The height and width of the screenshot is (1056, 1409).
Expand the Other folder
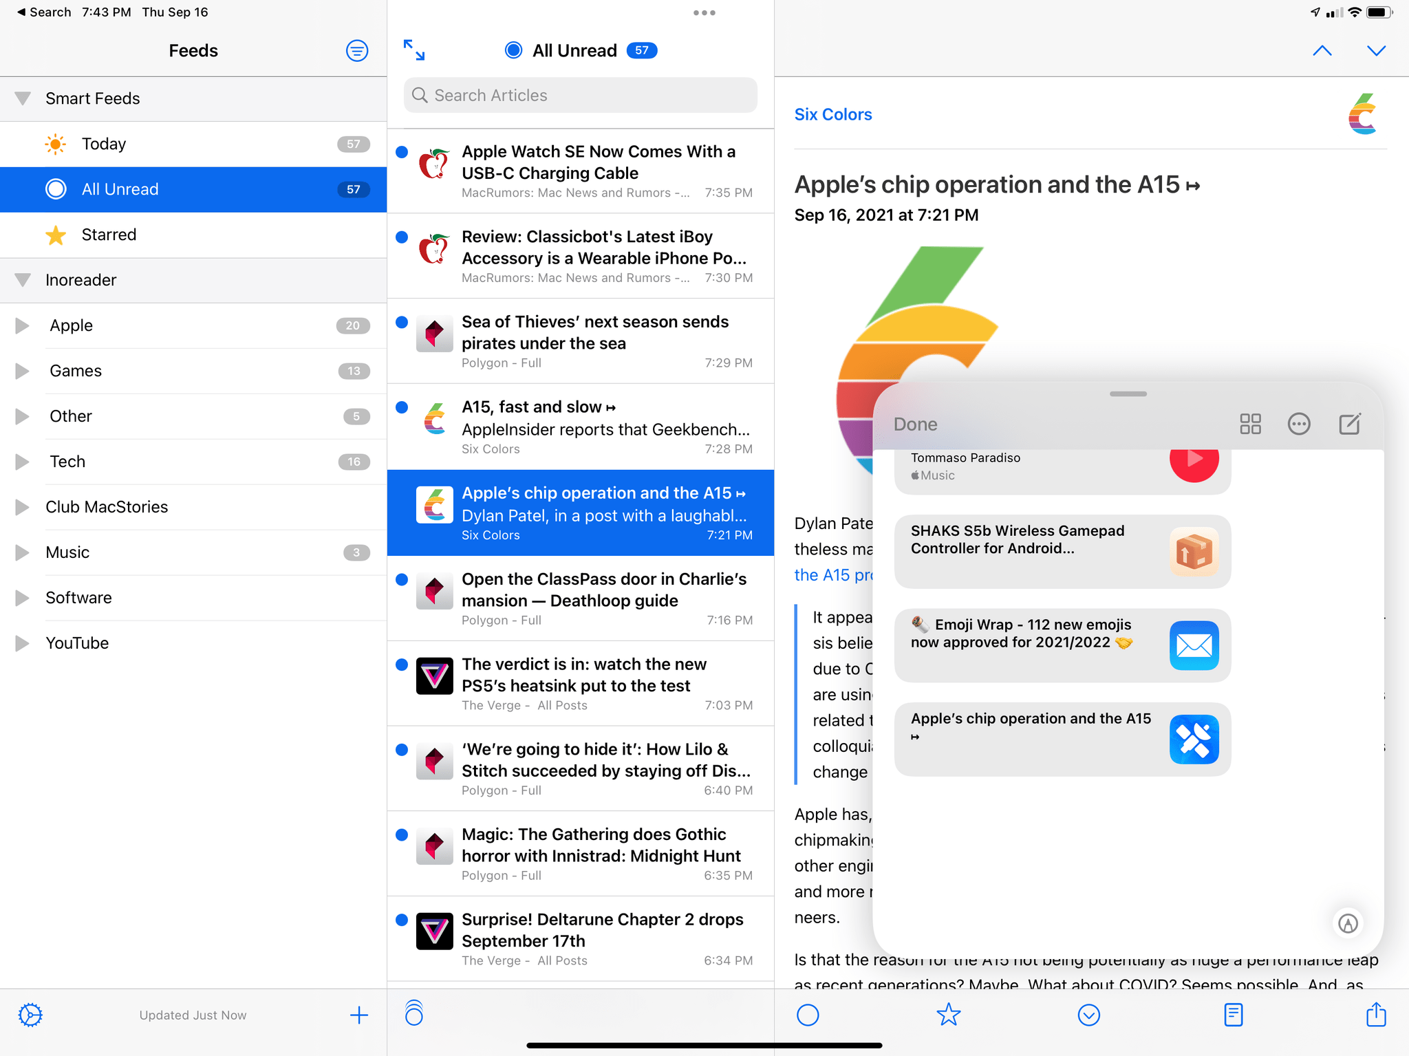pos(22,416)
